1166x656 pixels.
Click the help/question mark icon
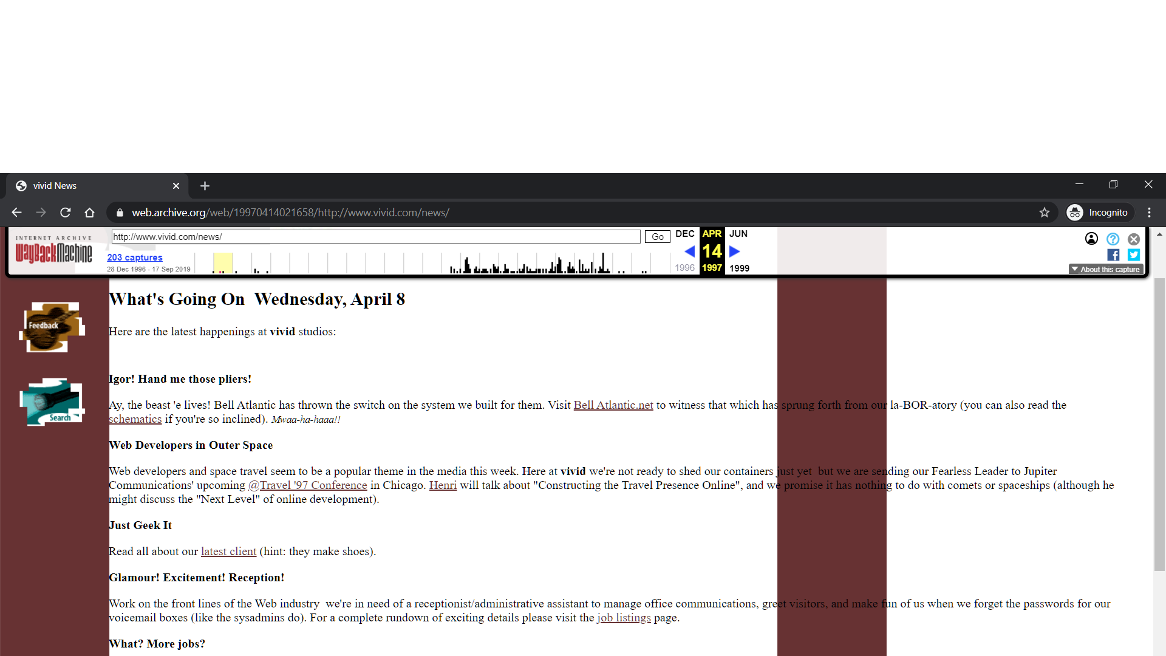tap(1113, 239)
